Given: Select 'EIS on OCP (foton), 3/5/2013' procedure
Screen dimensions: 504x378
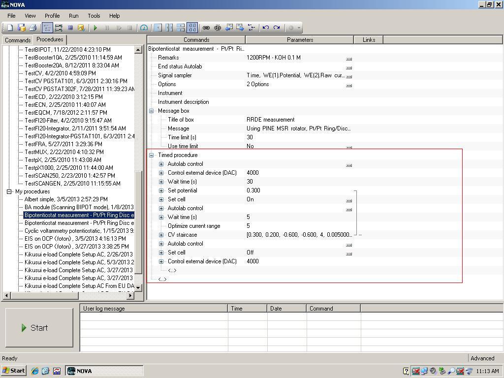Looking at the screenshot, I should point(75,239).
